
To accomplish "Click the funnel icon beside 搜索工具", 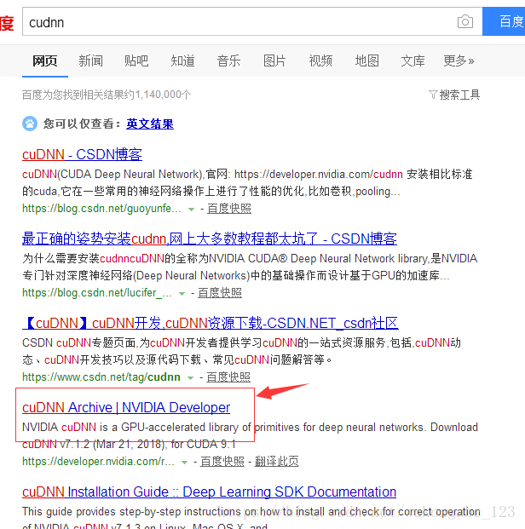I will pos(433,95).
